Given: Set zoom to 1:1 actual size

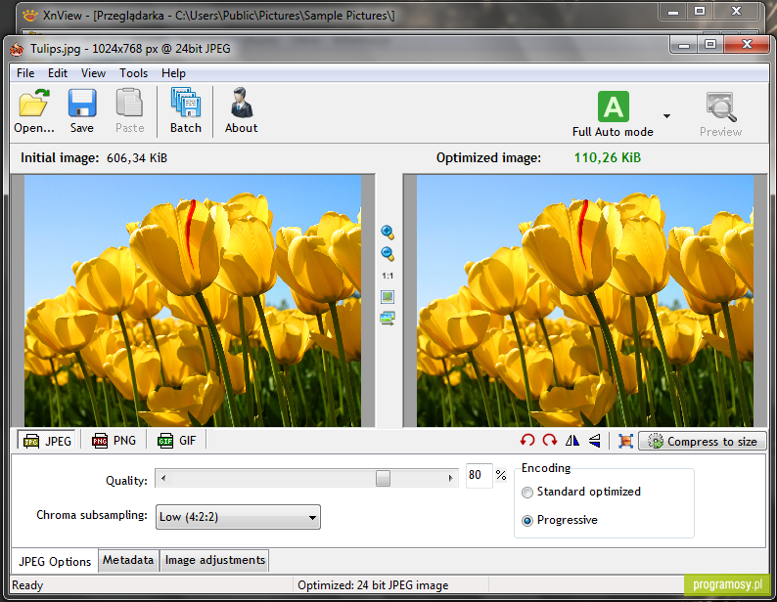Looking at the screenshot, I should 388,276.
